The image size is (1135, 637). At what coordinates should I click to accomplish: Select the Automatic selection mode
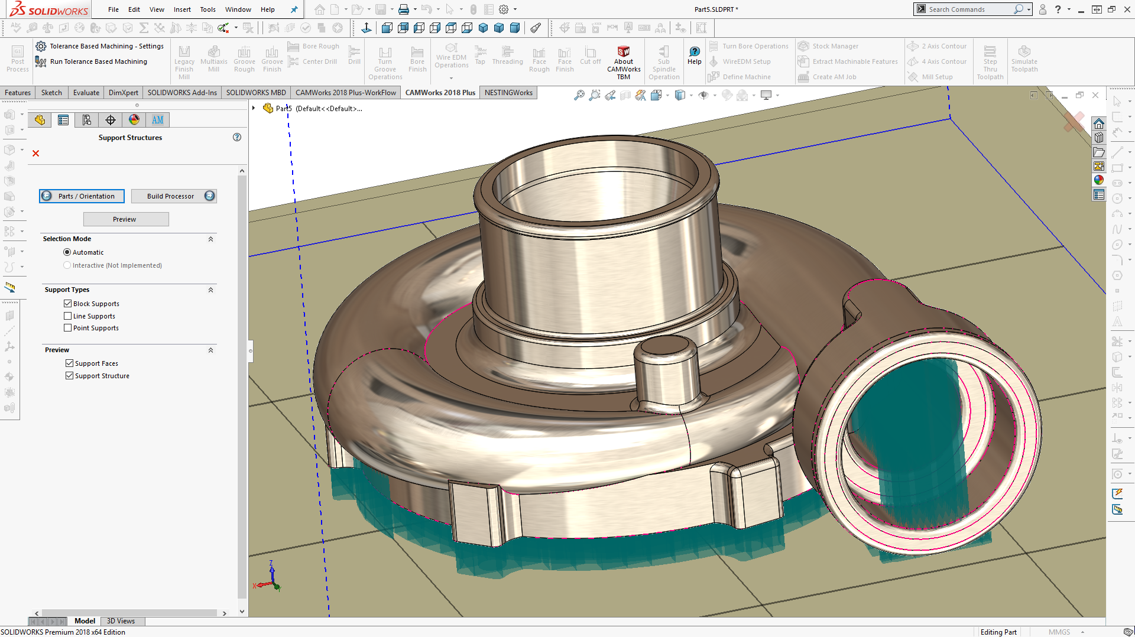click(67, 252)
